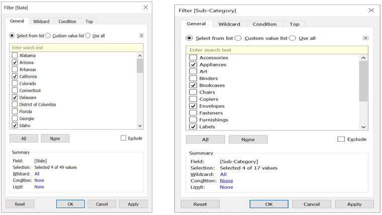Click search text field in Sub-Category filter
382x215 pixels.
[x=277, y=50]
